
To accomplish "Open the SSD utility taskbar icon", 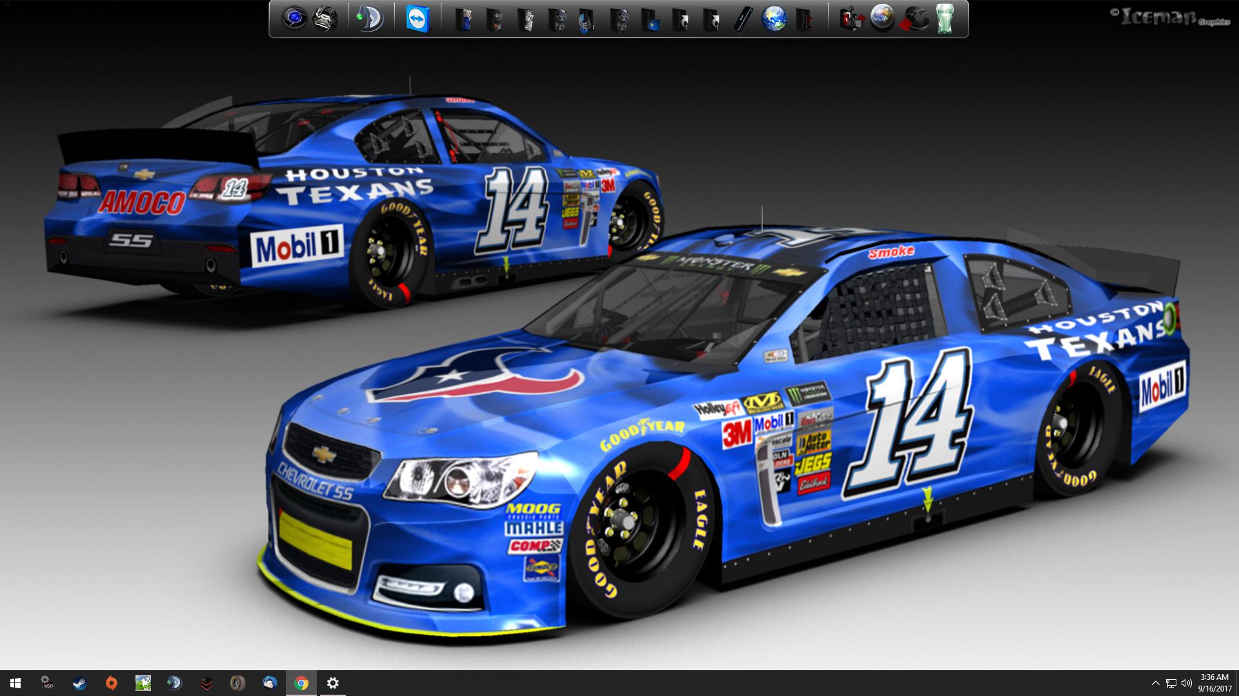I will (47, 683).
